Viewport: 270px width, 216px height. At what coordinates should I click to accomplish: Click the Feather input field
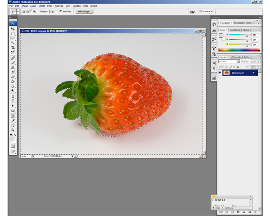coord(53,11)
